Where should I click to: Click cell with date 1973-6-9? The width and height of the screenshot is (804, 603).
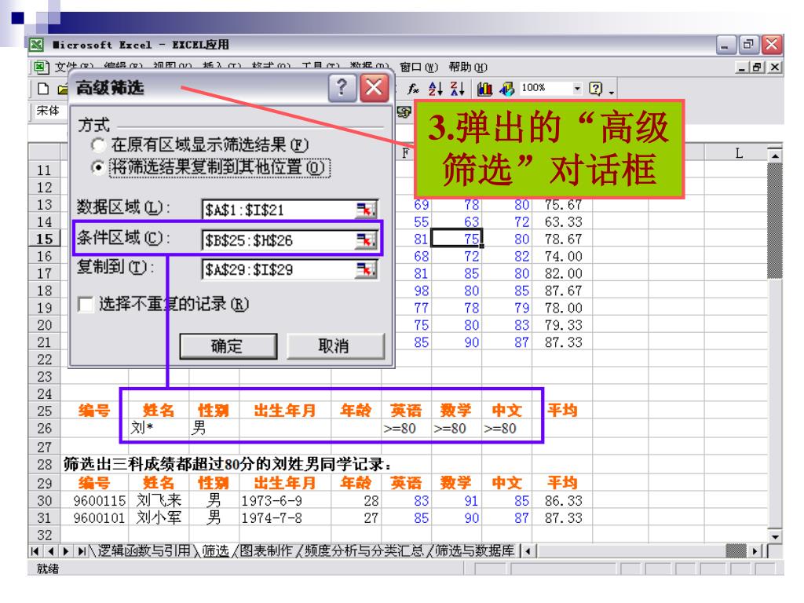click(x=285, y=500)
